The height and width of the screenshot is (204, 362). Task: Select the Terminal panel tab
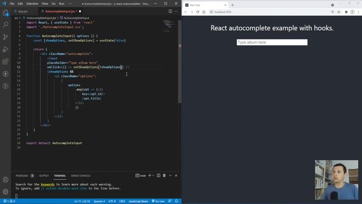point(60,176)
